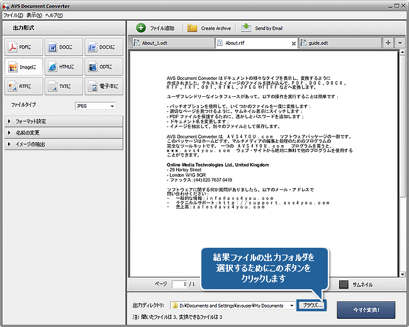Click the 出力ディレクトリ label
The width and height of the screenshot is (409, 327).
148,306
